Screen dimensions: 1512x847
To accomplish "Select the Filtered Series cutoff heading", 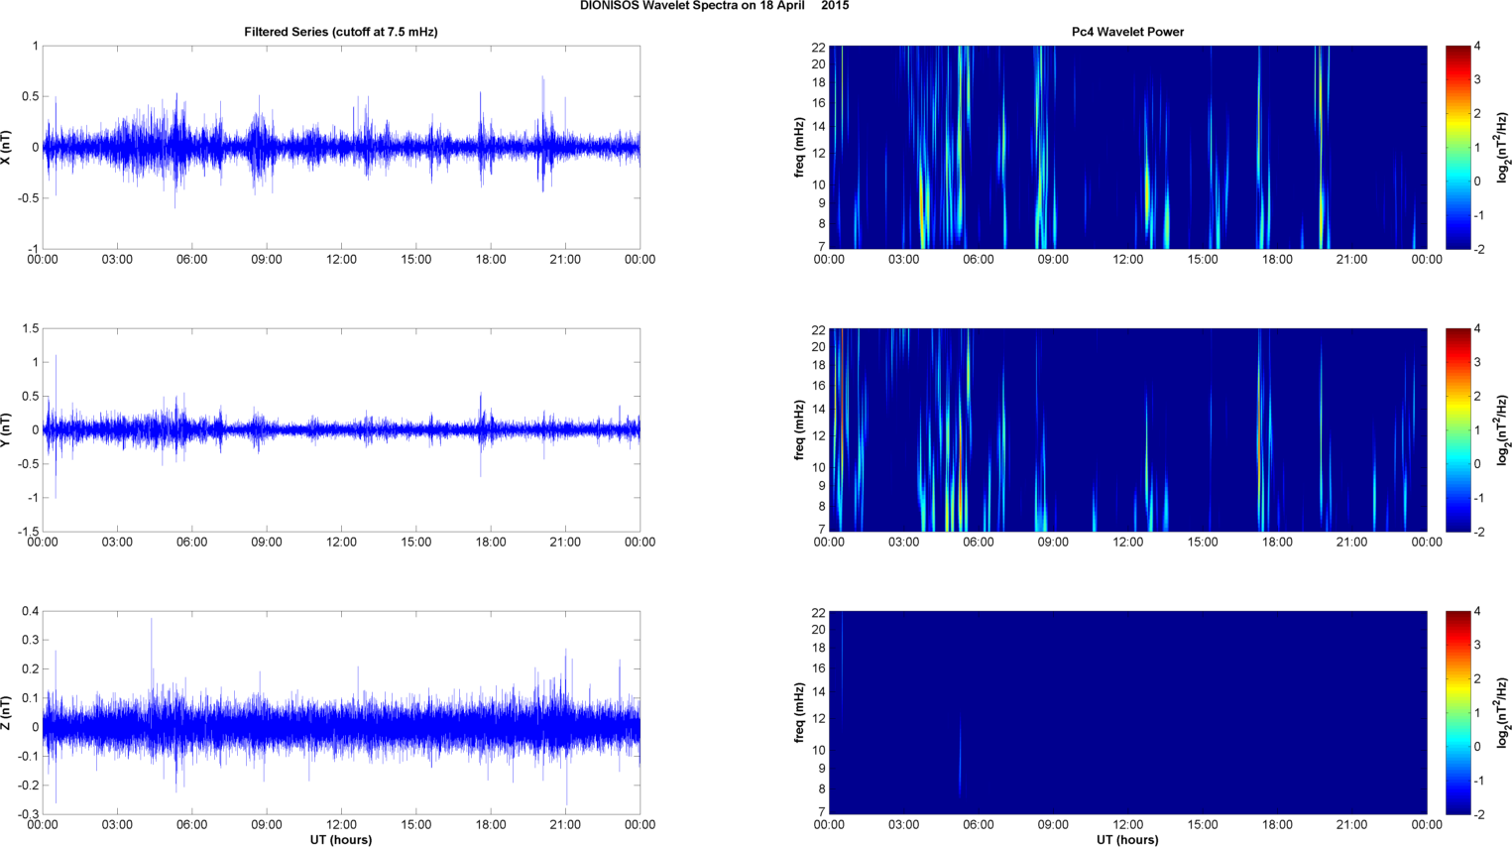I will [x=341, y=32].
